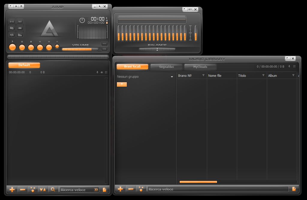Adjust the BALANCE slider
The width and height of the screenshot is (307, 200).
coord(157,49)
